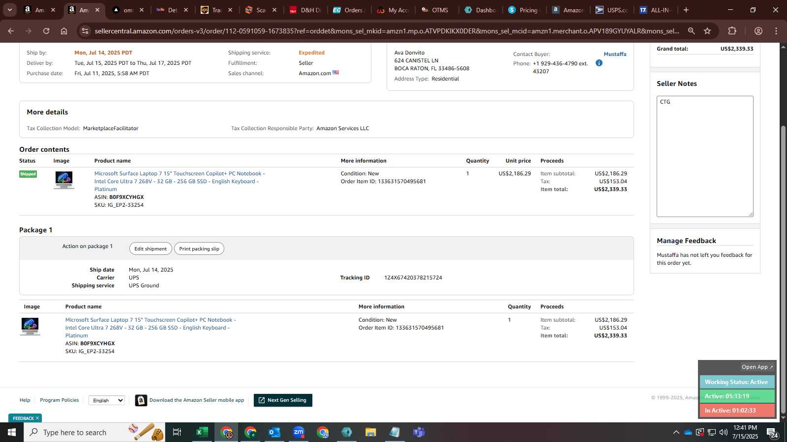The height and width of the screenshot is (442, 787).
Task: Click the Grand total US$2,339.33 value
Action: click(x=737, y=49)
